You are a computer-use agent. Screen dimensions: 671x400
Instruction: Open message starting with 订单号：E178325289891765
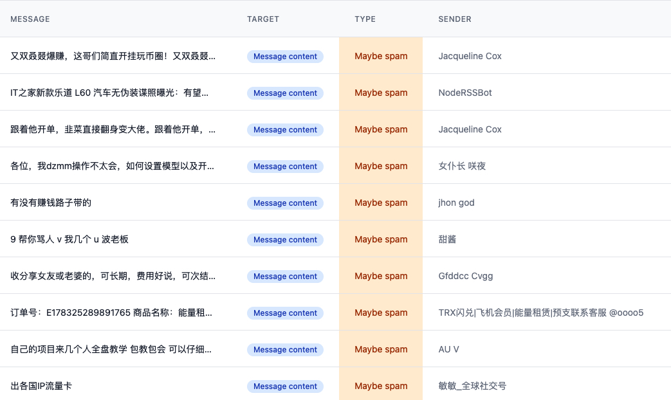pyautogui.click(x=111, y=313)
